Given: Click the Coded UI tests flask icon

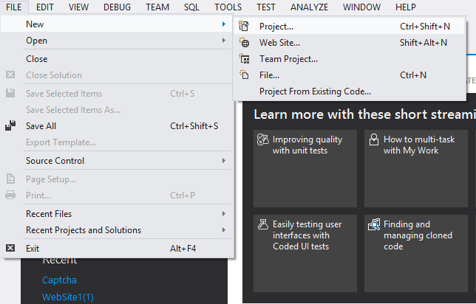Looking at the screenshot, I should point(262,224).
